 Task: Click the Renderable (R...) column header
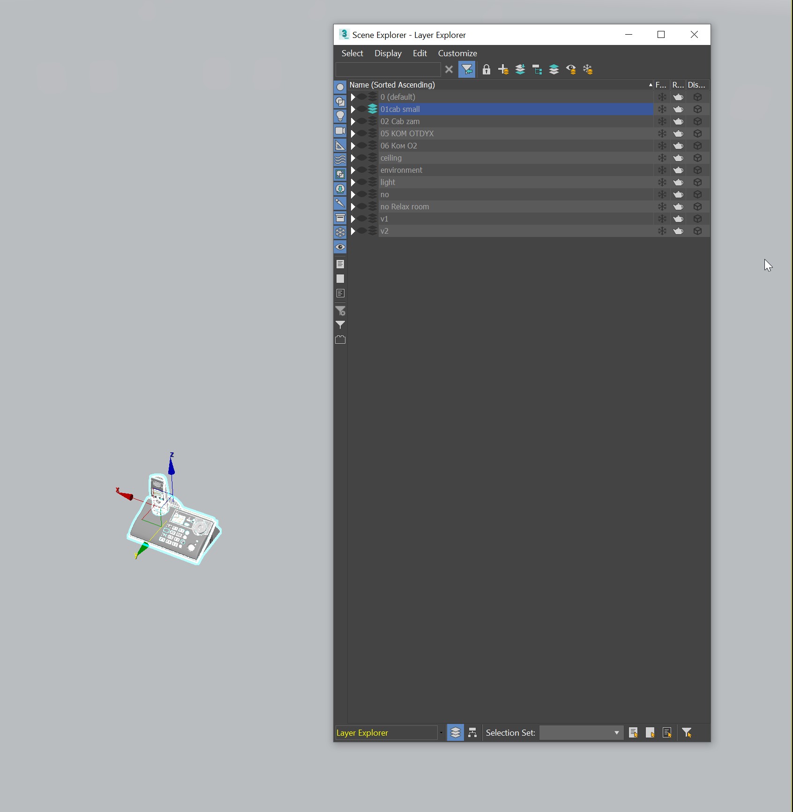(x=678, y=85)
